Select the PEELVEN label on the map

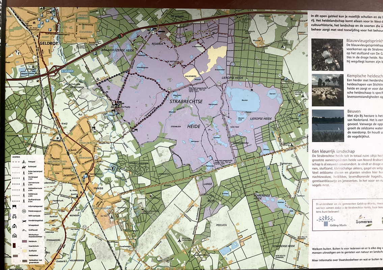pos(221,225)
